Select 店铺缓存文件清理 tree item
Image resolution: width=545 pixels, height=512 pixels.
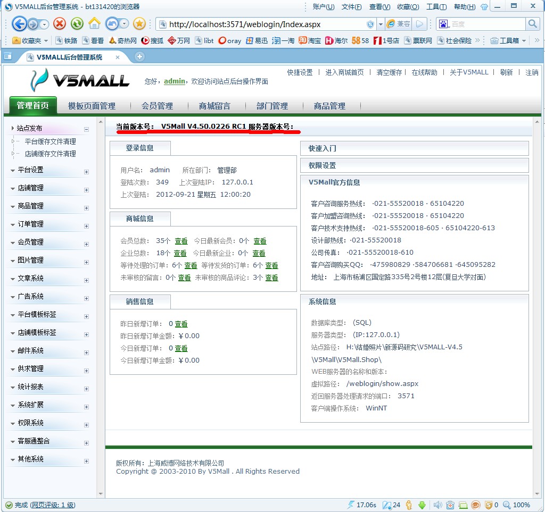(x=51, y=154)
